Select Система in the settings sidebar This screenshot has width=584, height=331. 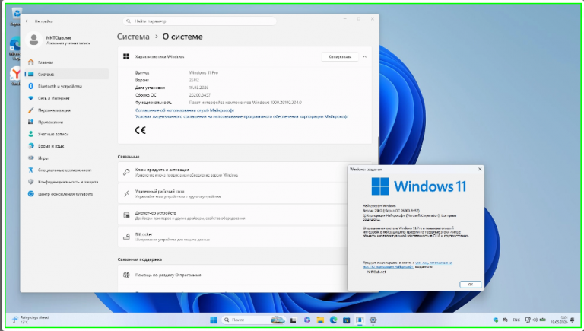[x=67, y=74]
